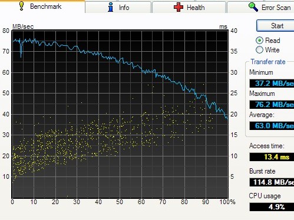Screen dimensions: 294x220
Task: Open the Info tab
Action: 118,8
